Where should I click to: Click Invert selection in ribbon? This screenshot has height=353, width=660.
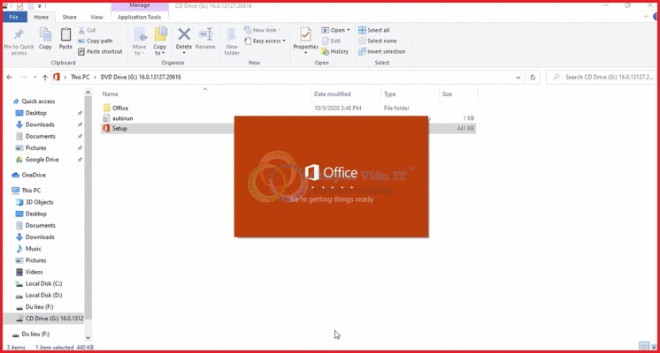pyautogui.click(x=382, y=52)
